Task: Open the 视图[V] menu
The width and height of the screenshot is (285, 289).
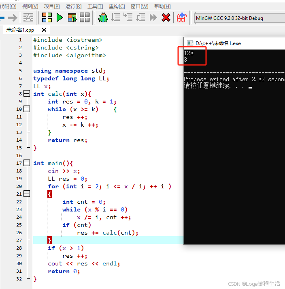Action: coord(30,6)
